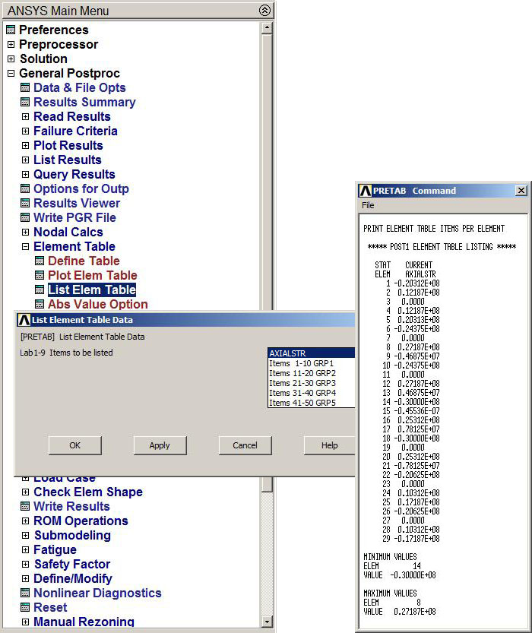This screenshot has width=532, height=633.
Task: Expand the Nodal Calcs node
Action: click(25, 232)
